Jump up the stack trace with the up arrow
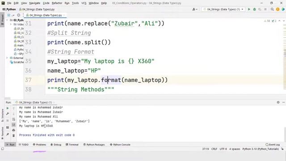This screenshot has height=161, width=286. click(x=13, y=109)
